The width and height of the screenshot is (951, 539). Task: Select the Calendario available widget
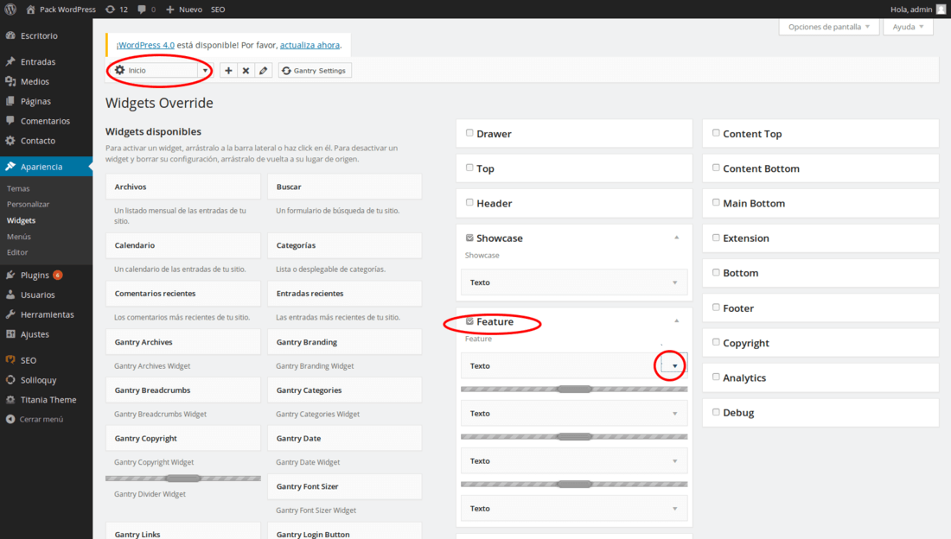[183, 245]
